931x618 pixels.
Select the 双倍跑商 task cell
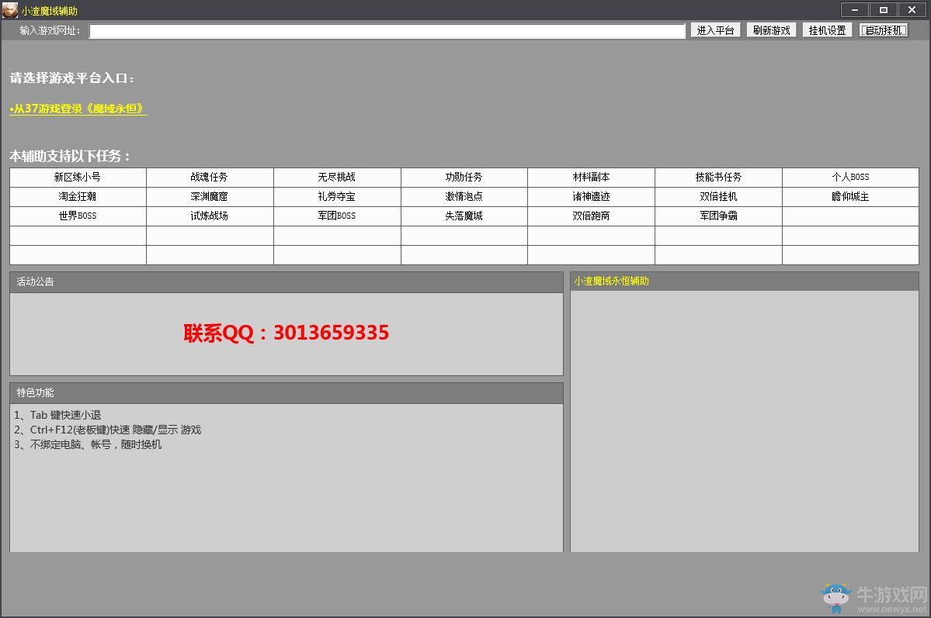591,216
